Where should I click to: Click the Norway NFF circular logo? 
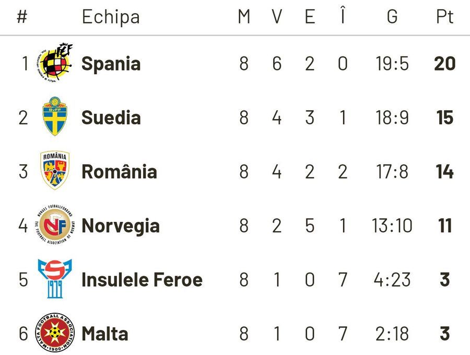pyautogui.click(x=55, y=225)
